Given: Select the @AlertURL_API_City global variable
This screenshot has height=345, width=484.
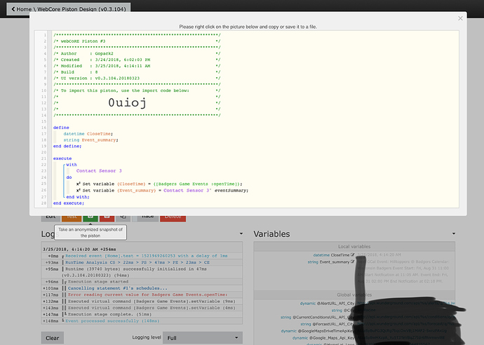Looking at the screenshot, I should (335, 304).
